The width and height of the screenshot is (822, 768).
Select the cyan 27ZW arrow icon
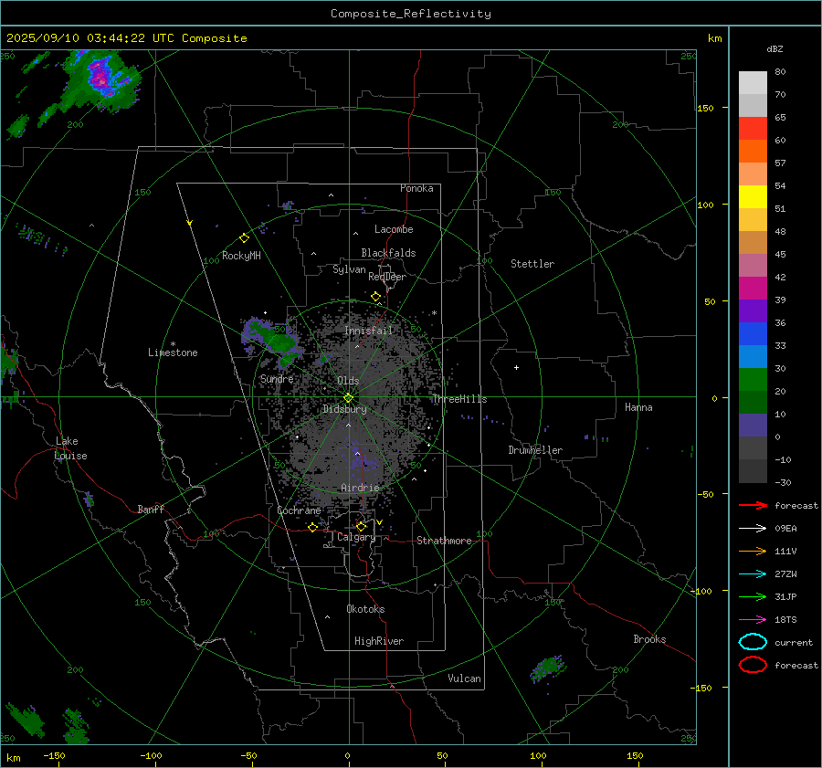(x=753, y=574)
